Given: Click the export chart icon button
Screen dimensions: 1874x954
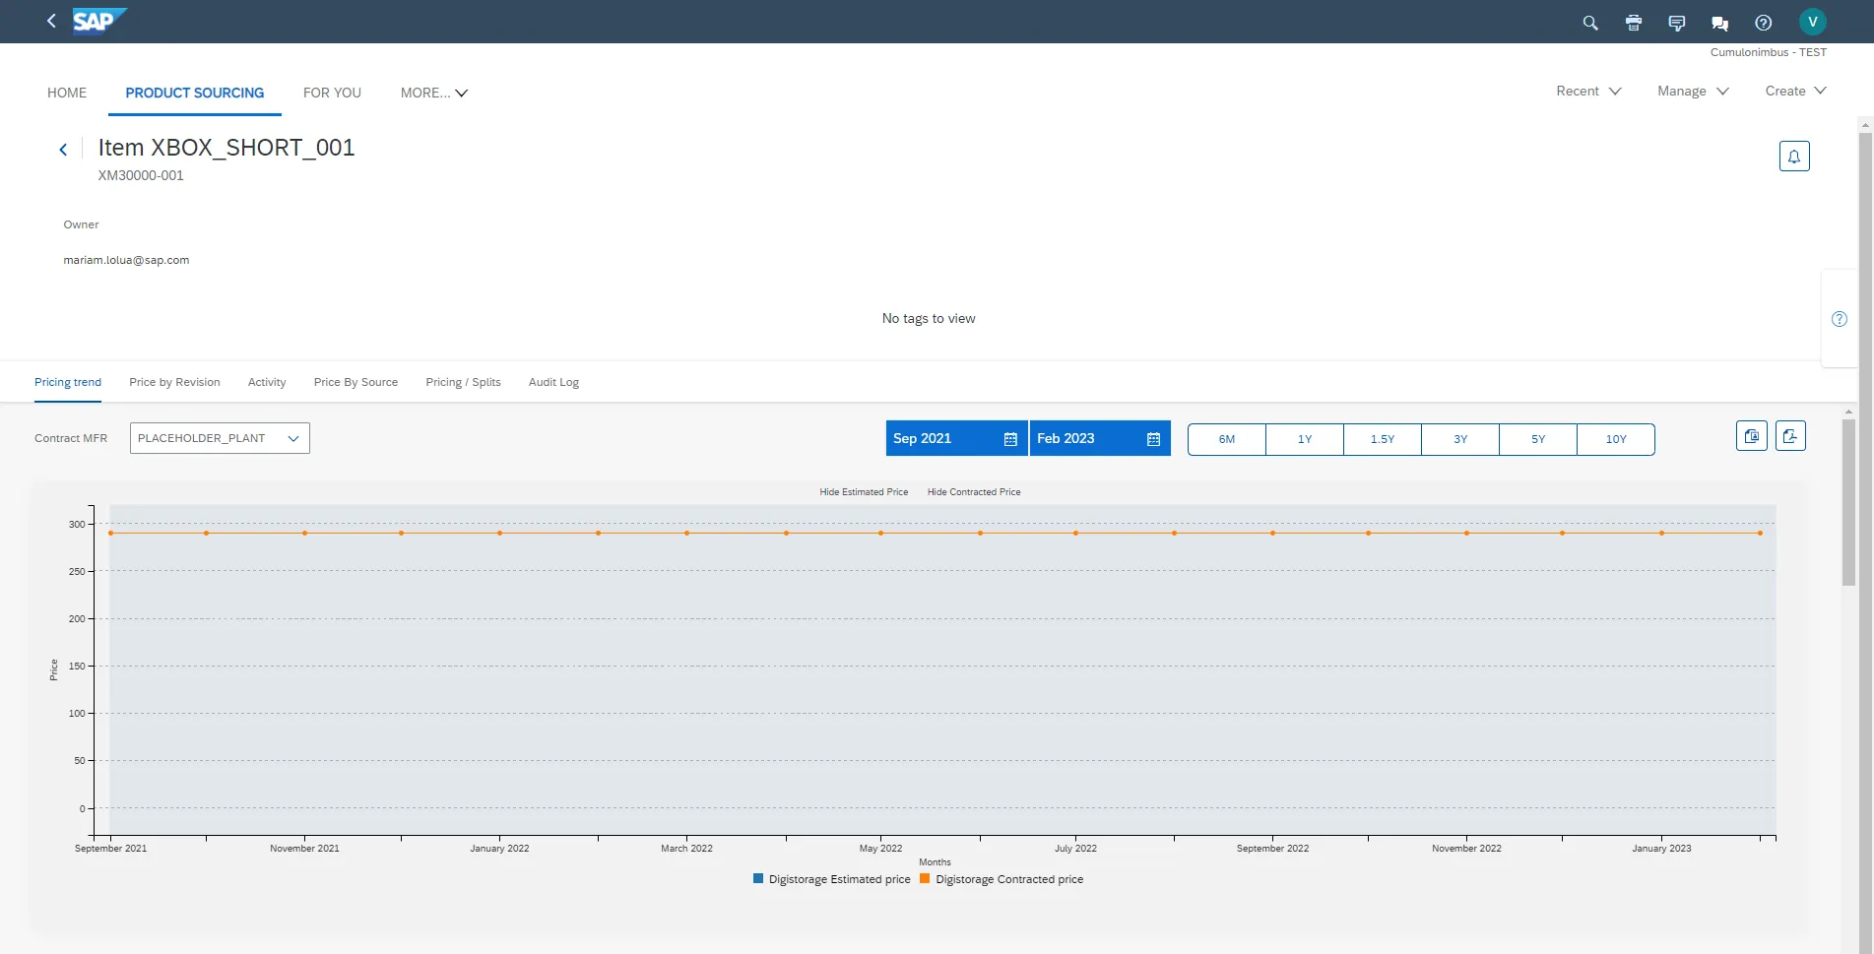Looking at the screenshot, I should pyautogui.click(x=1790, y=435).
